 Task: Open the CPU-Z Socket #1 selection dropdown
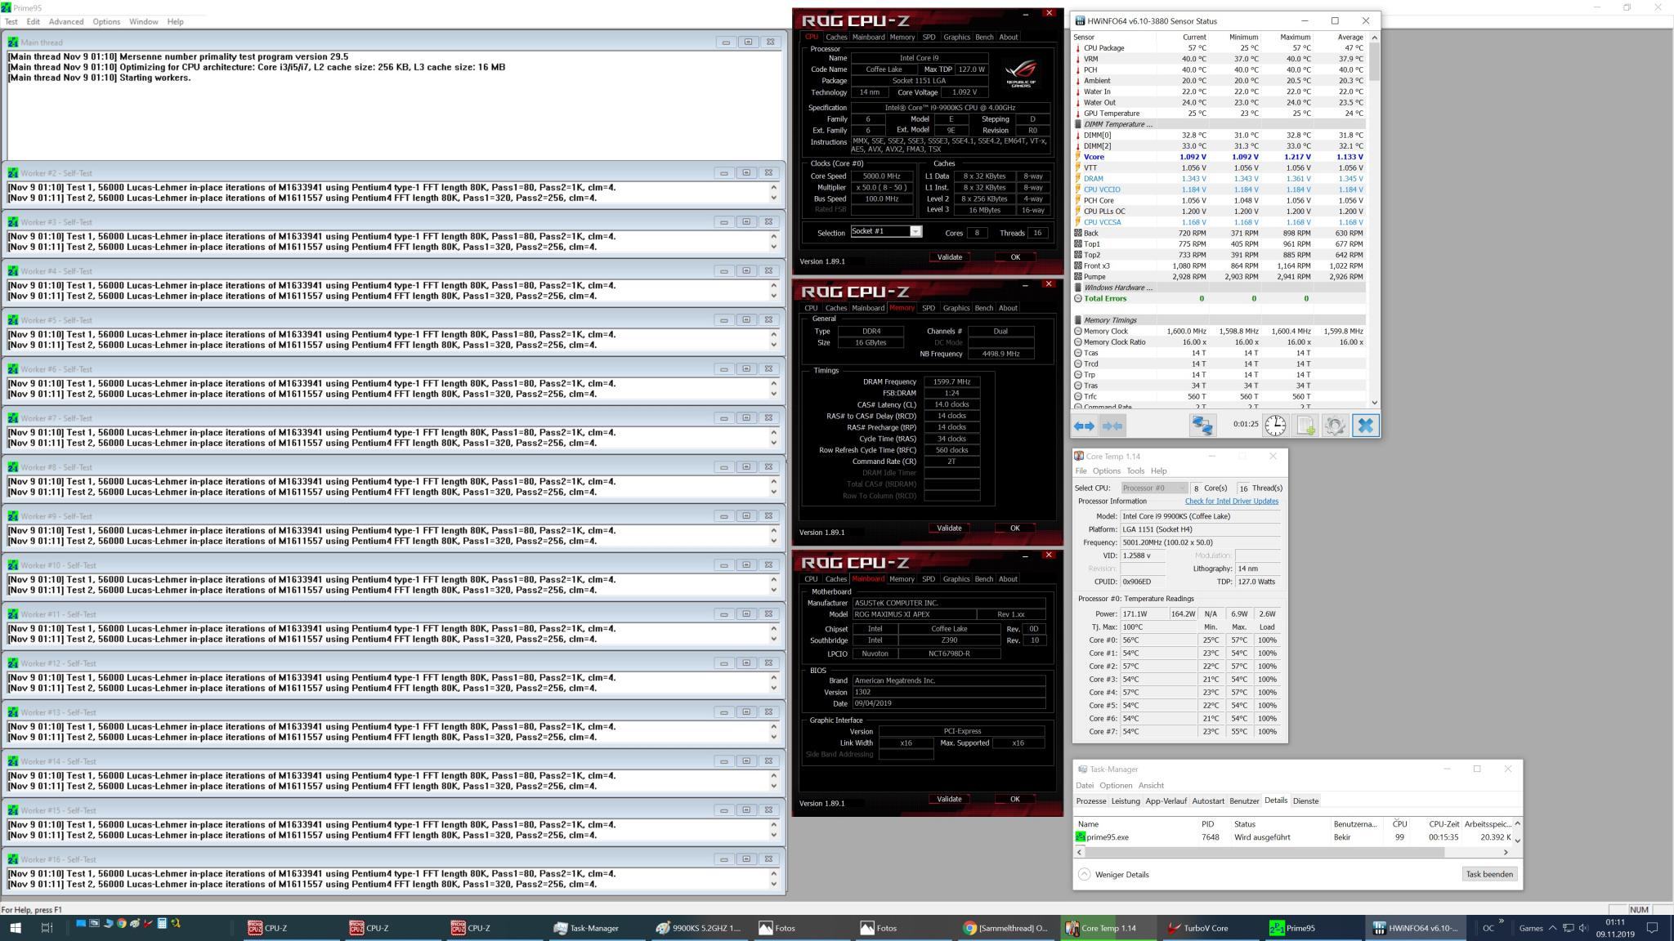tap(915, 232)
